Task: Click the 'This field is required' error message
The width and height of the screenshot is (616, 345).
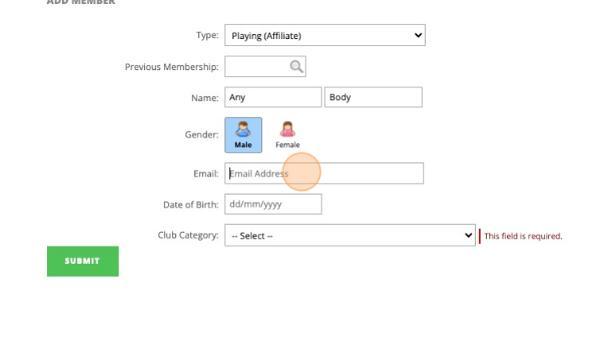Action: [x=523, y=236]
